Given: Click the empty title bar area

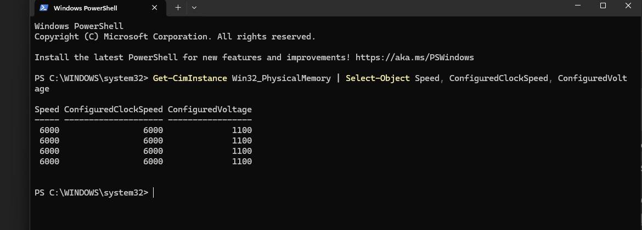Looking at the screenshot, I should 384,8.
